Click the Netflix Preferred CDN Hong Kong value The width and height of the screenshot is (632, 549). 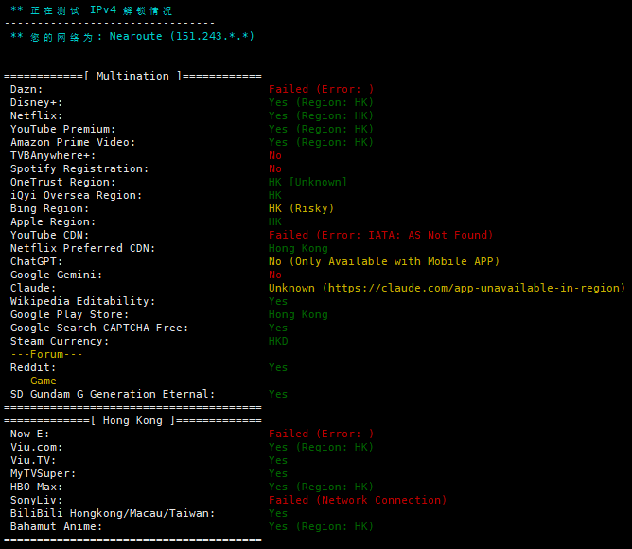(x=298, y=248)
